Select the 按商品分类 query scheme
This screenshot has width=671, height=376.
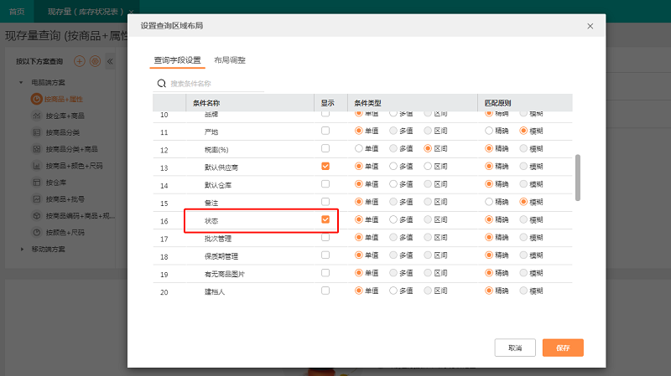(x=62, y=132)
